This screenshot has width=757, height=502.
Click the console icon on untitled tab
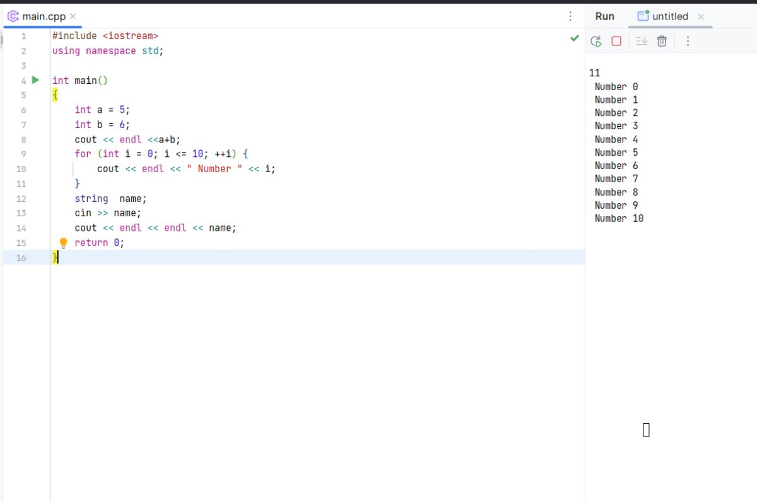[643, 16]
